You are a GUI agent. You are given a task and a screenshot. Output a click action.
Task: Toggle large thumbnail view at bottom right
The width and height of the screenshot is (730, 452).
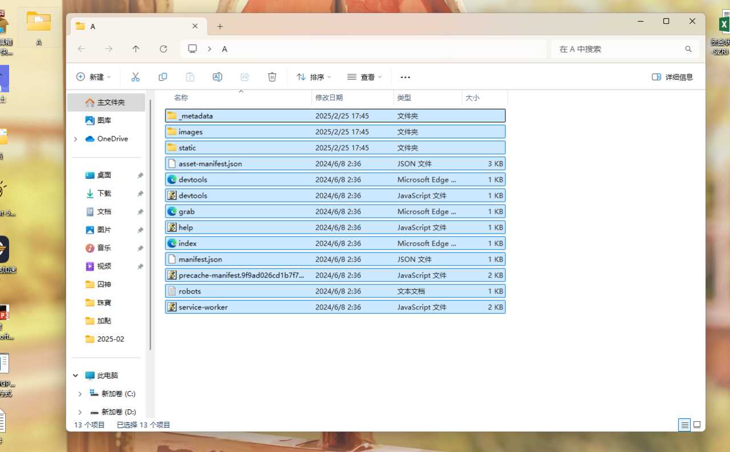697,425
